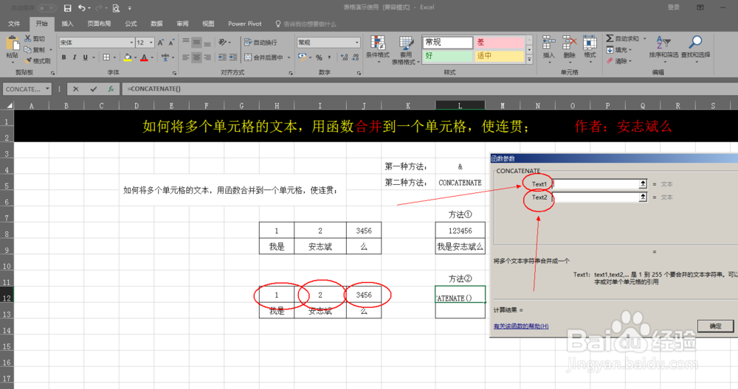Click the increase indent icon
Screen dimensions: 738x389
click(233, 57)
